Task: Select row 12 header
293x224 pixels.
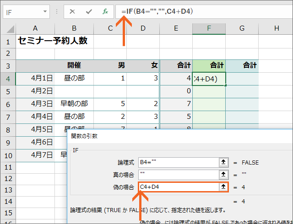Action: pos(8,179)
